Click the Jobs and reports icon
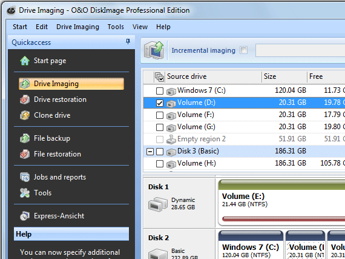The image size is (345, 259). click(x=25, y=177)
